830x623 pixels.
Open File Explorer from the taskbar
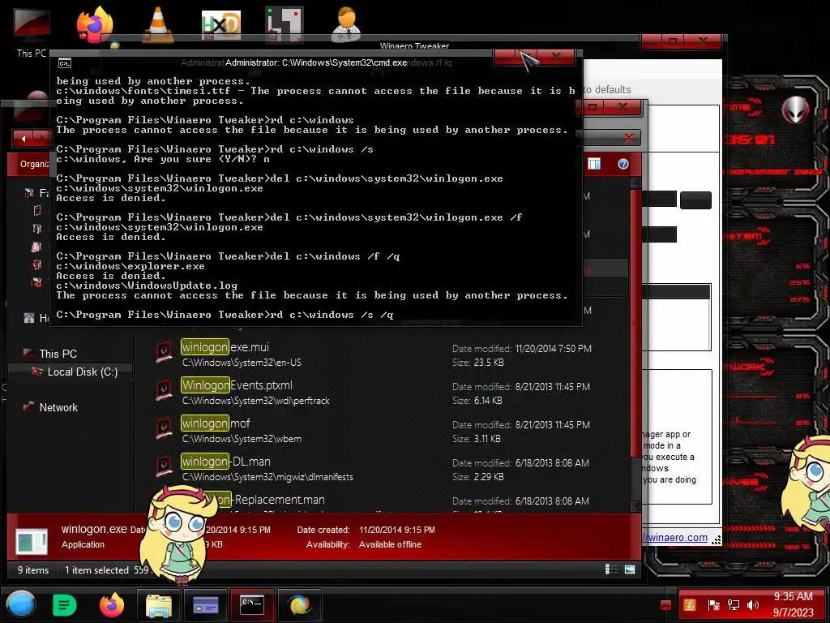[x=159, y=605]
